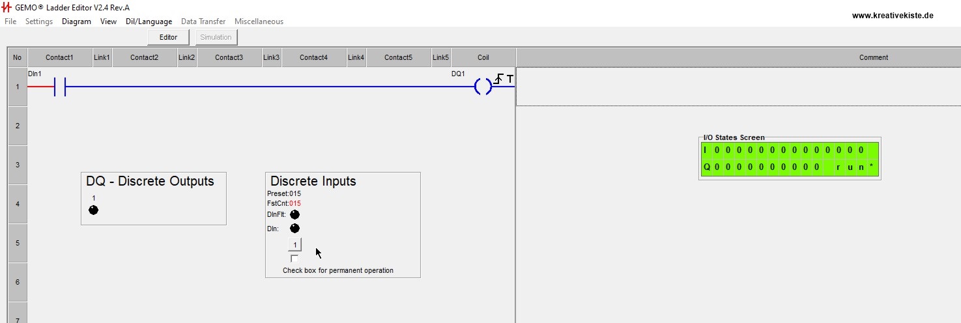Open the File menu
Viewport: 961px width, 323px height.
[x=10, y=21]
